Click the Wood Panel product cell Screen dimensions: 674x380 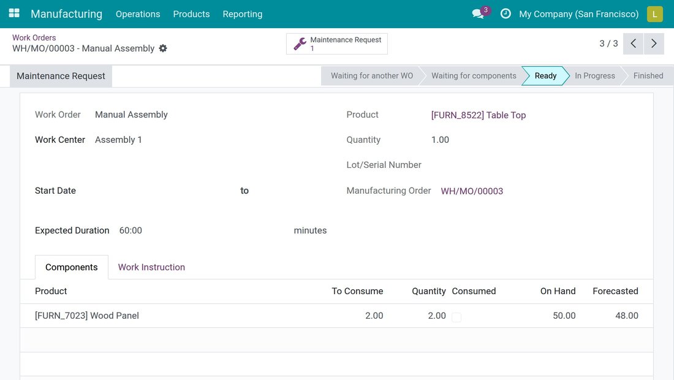(87, 316)
